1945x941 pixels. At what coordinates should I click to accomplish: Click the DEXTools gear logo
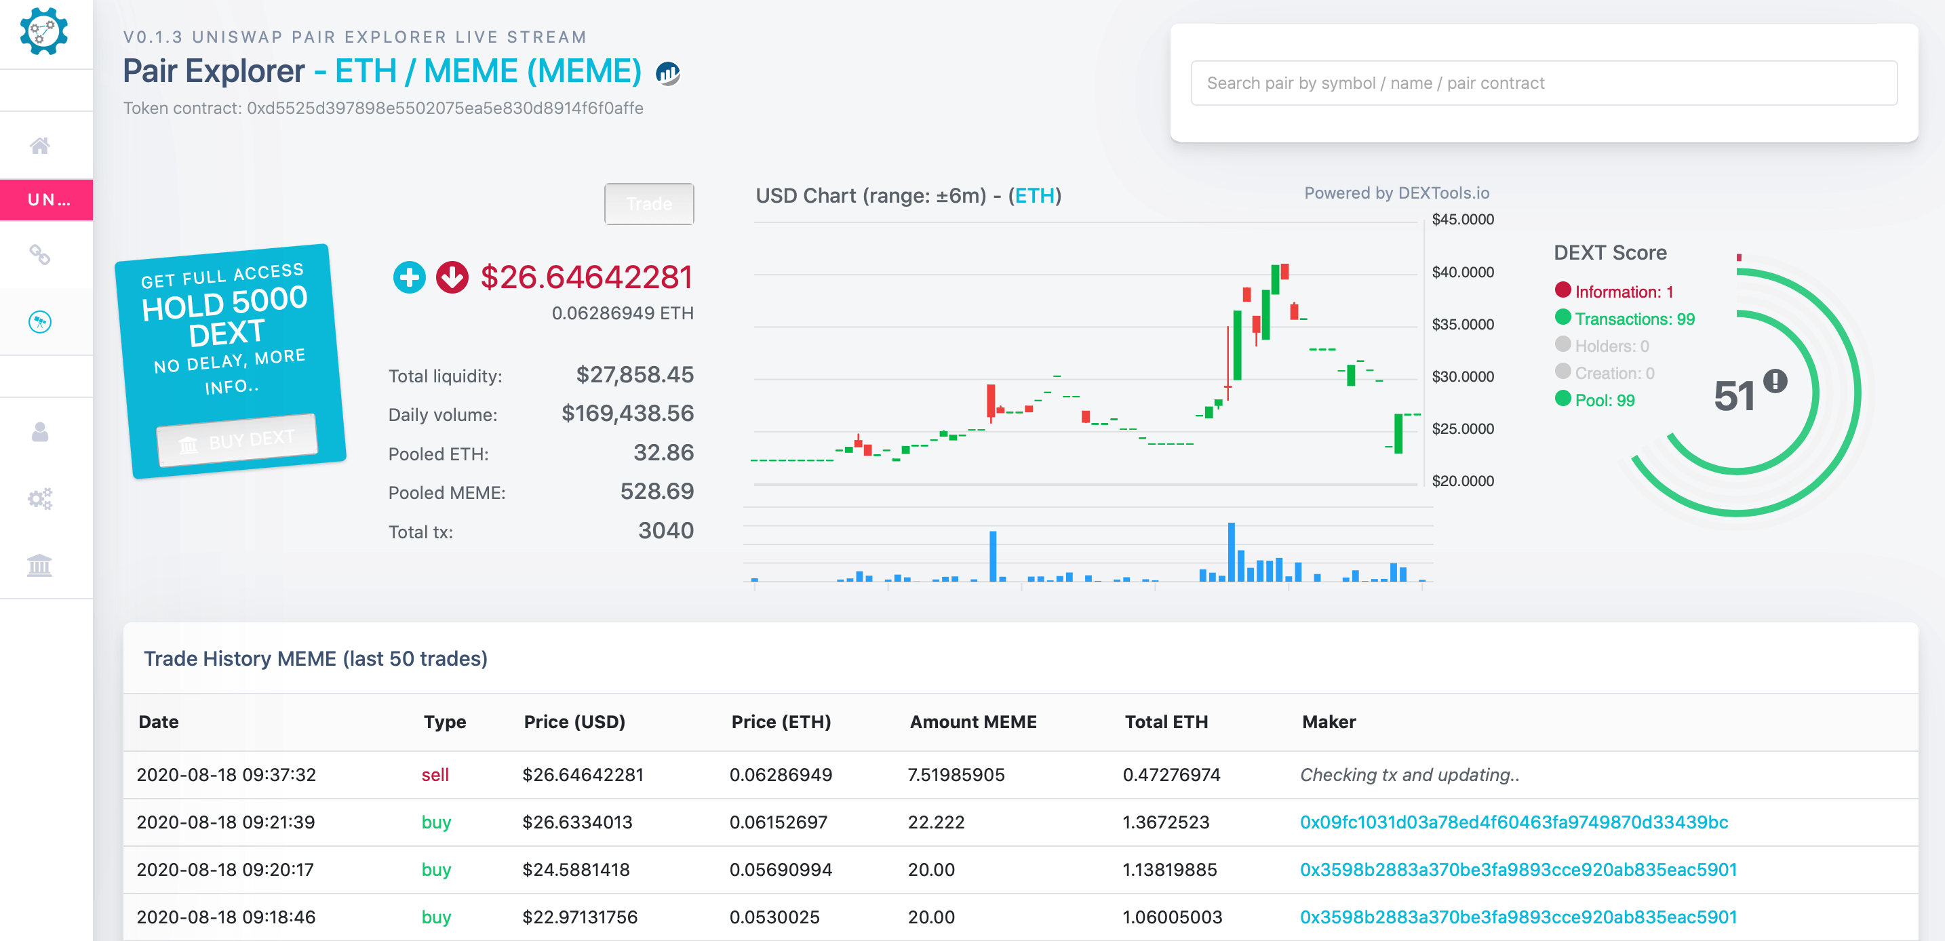43,31
